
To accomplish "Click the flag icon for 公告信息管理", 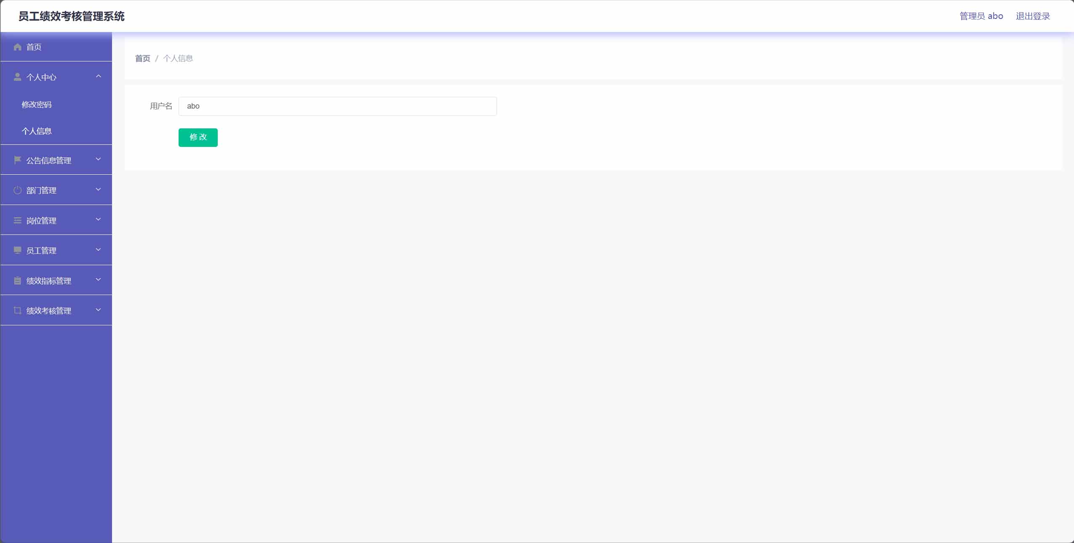I will click(x=17, y=160).
